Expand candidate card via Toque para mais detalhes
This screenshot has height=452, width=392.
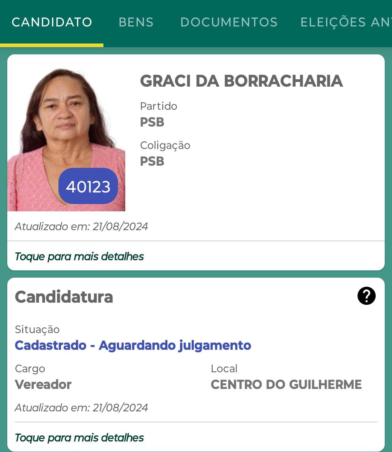[x=79, y=257]
